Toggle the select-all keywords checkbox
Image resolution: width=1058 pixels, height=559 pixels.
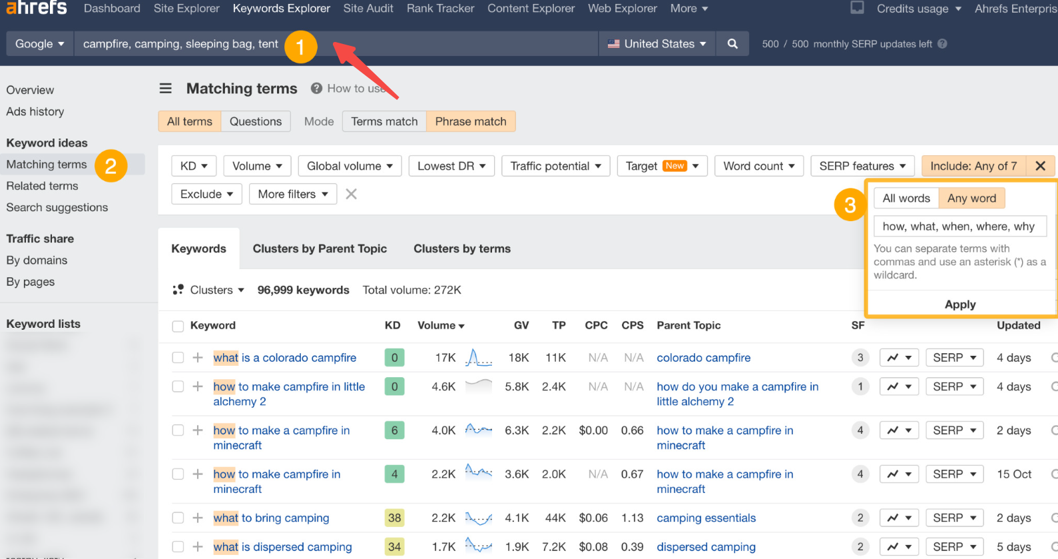pos(178,326)
